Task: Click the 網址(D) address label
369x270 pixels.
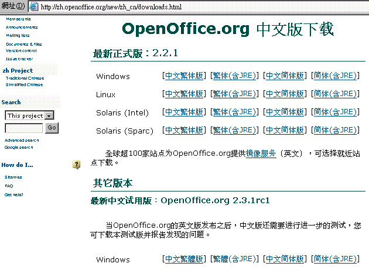Action: pyautogui.click(x=13, y=6)
